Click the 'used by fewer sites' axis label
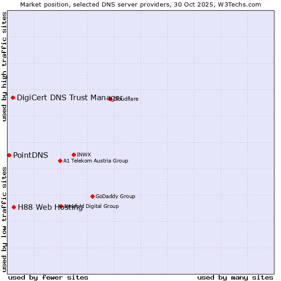The height and width of the screenshot is (281, 281). coord(48,277)
